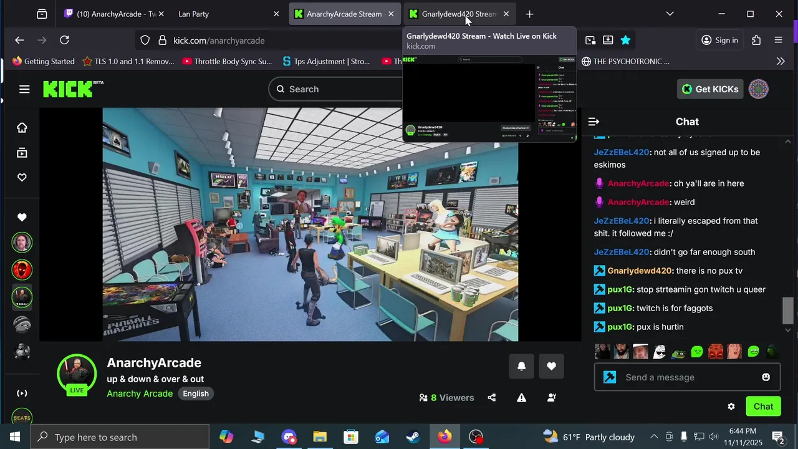Open Firefox application menu

click(778, 41)
